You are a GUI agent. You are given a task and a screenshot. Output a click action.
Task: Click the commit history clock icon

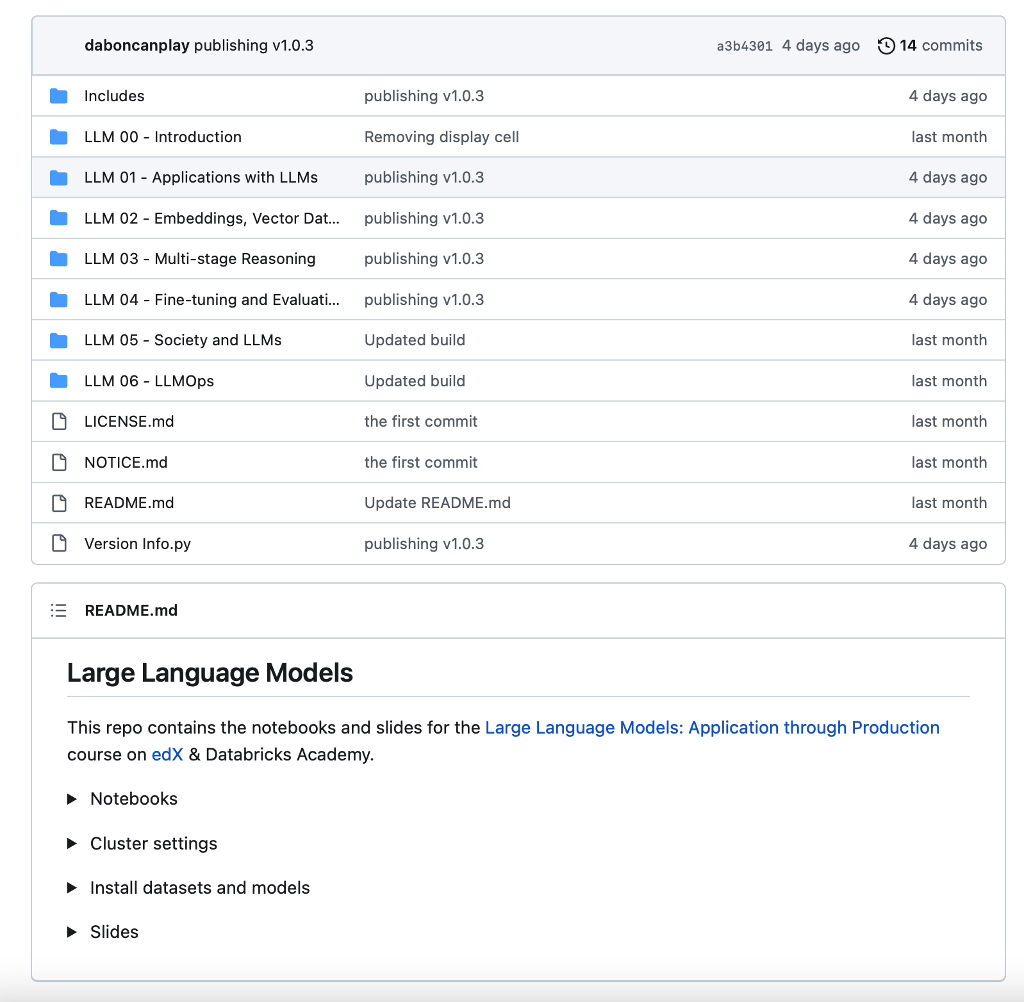point(886,46)
